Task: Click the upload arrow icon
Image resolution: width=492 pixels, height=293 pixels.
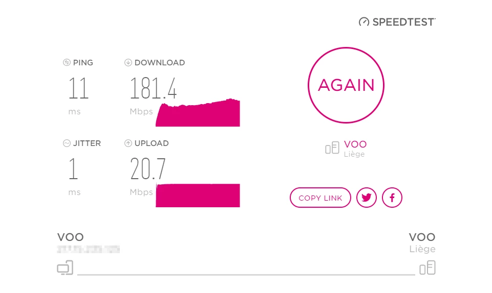Action: click(x=128, y=143)
